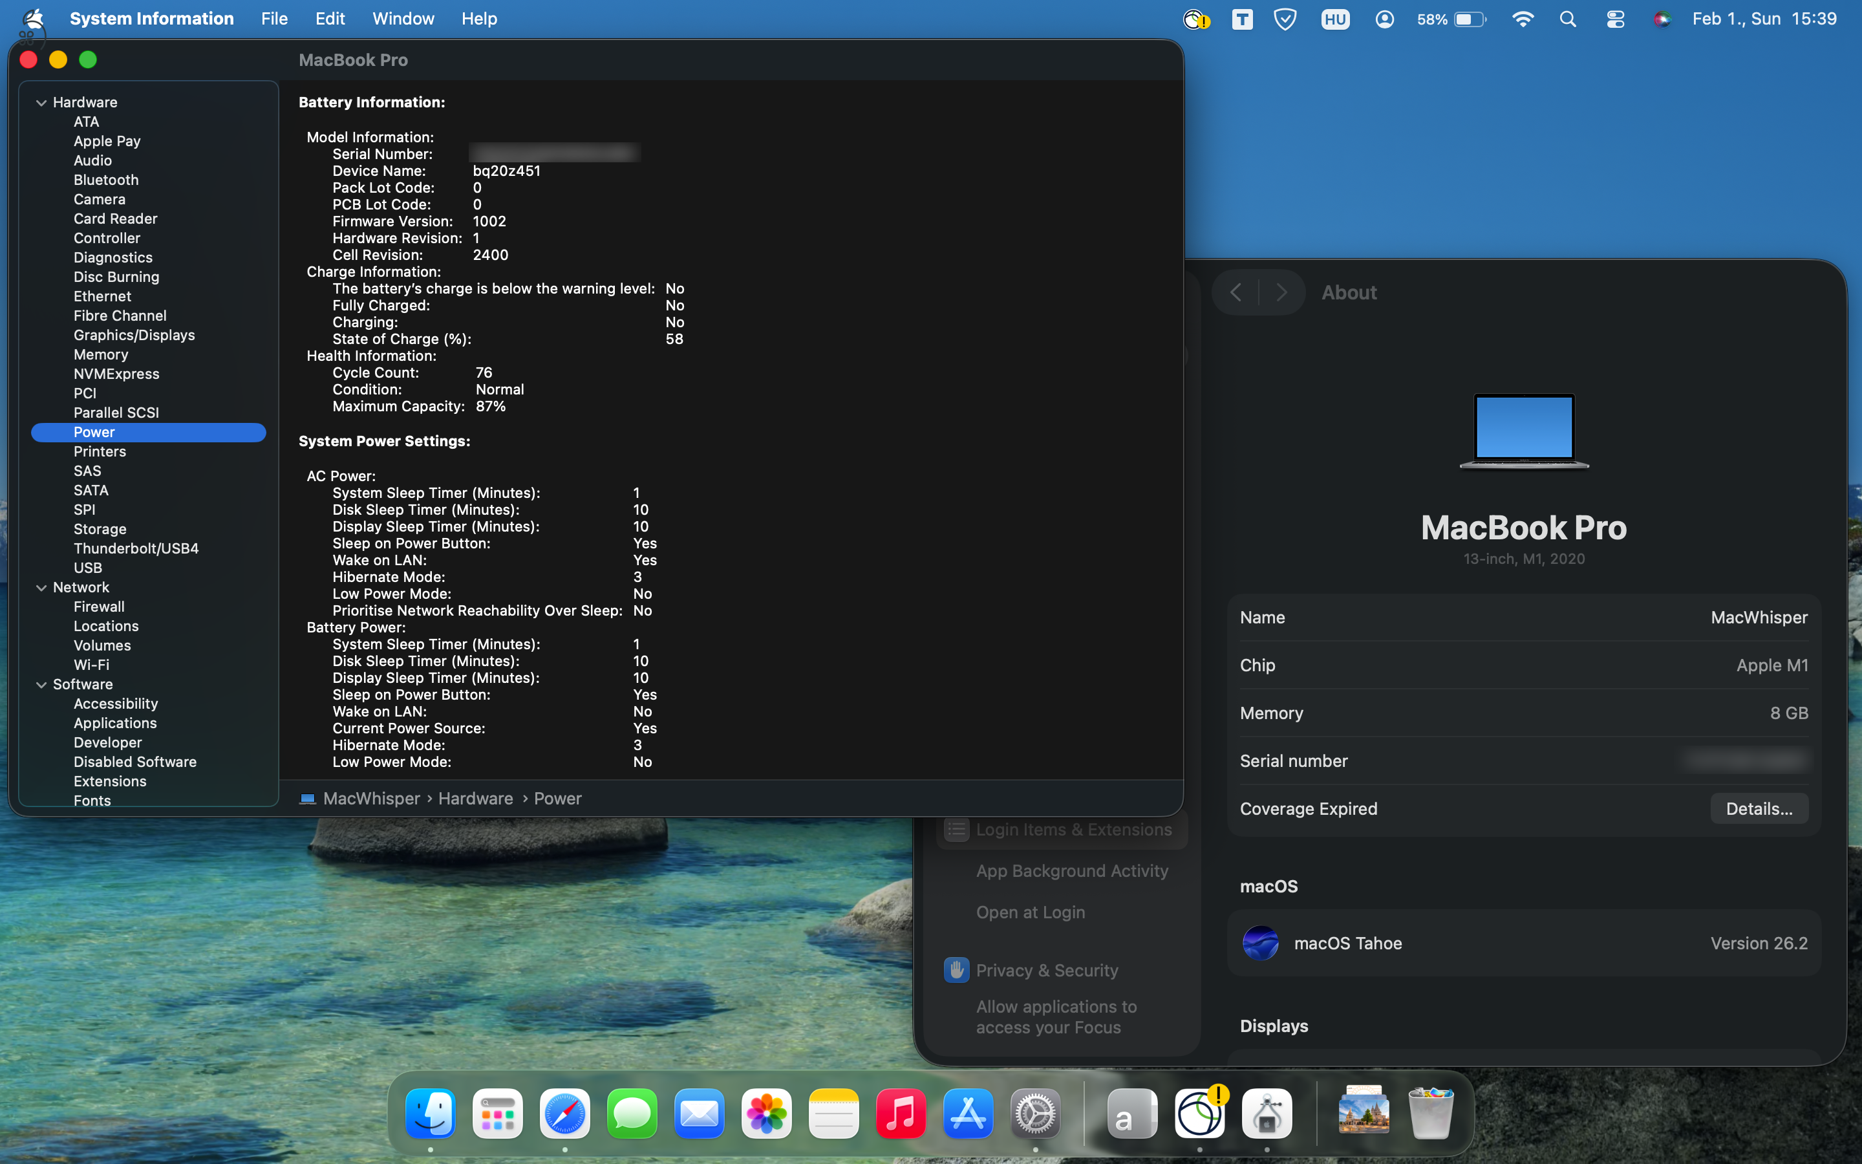Screen dimensions: 1862x1164
Task: Select Bluetooth in the Hardware sidebar
Action: point(105,179)
